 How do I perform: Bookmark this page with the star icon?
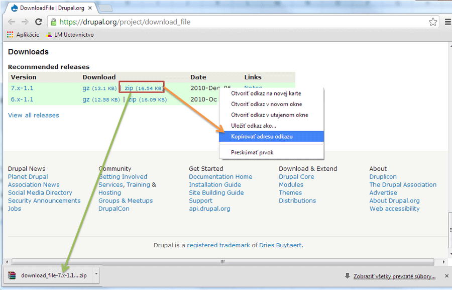coord(433,22)
